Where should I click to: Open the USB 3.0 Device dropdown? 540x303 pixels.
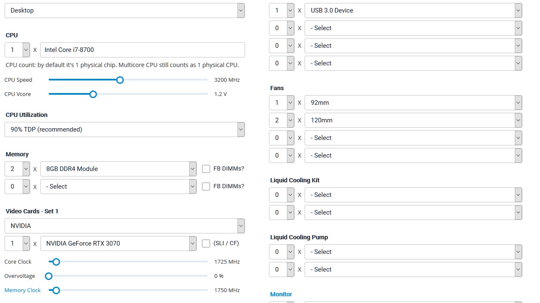[413, 10]
